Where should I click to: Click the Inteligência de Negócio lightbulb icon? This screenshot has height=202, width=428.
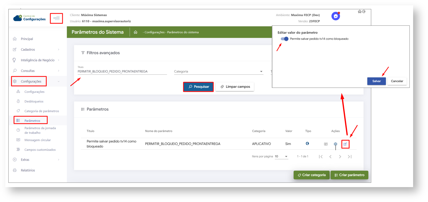pos(15,60)
